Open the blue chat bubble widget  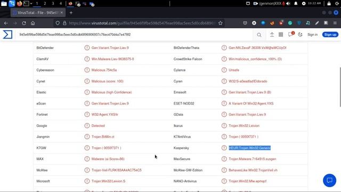click(x=329, y=180)
